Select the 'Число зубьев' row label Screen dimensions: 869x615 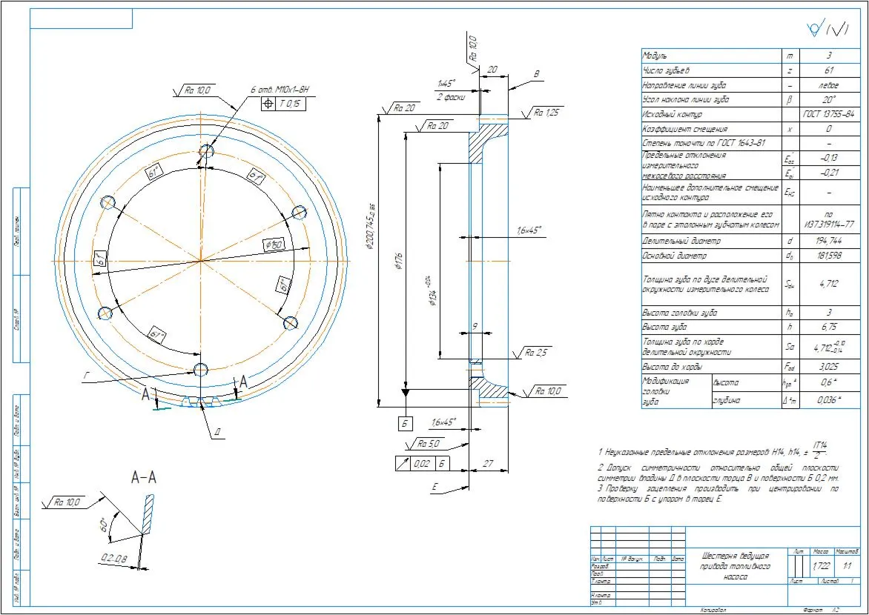click(x=666, y=71)
